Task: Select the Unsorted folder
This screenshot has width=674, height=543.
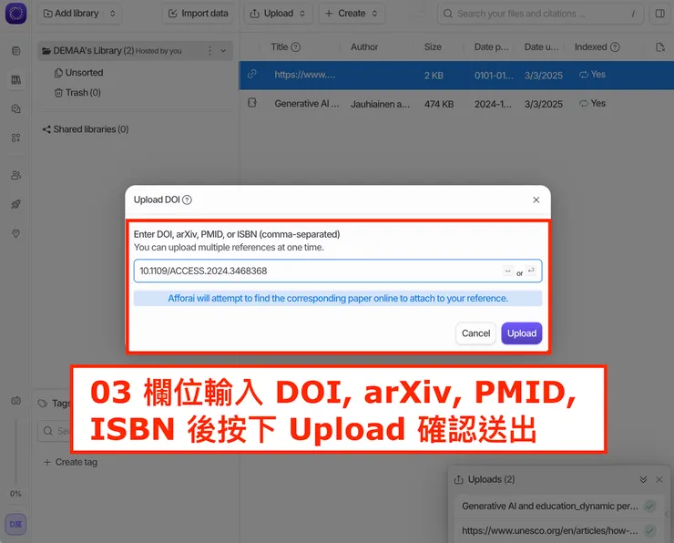Action: tap(79, 73)
